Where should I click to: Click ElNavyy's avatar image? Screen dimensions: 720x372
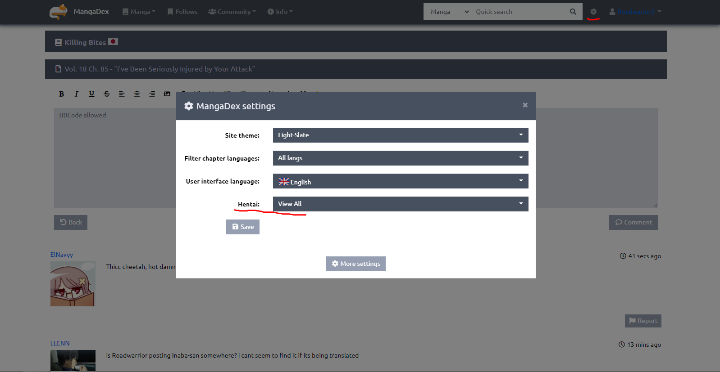73,284
